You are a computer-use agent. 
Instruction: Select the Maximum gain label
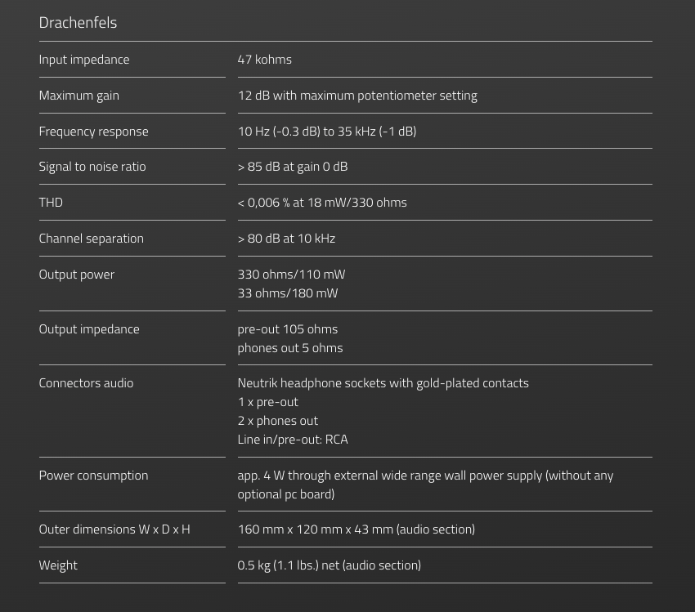pos(78,96)
